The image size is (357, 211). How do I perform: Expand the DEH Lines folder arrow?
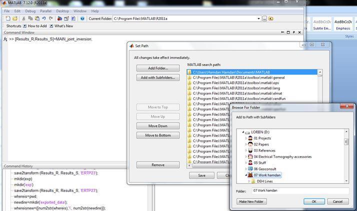pyautogui.click(x=249, y=181)
